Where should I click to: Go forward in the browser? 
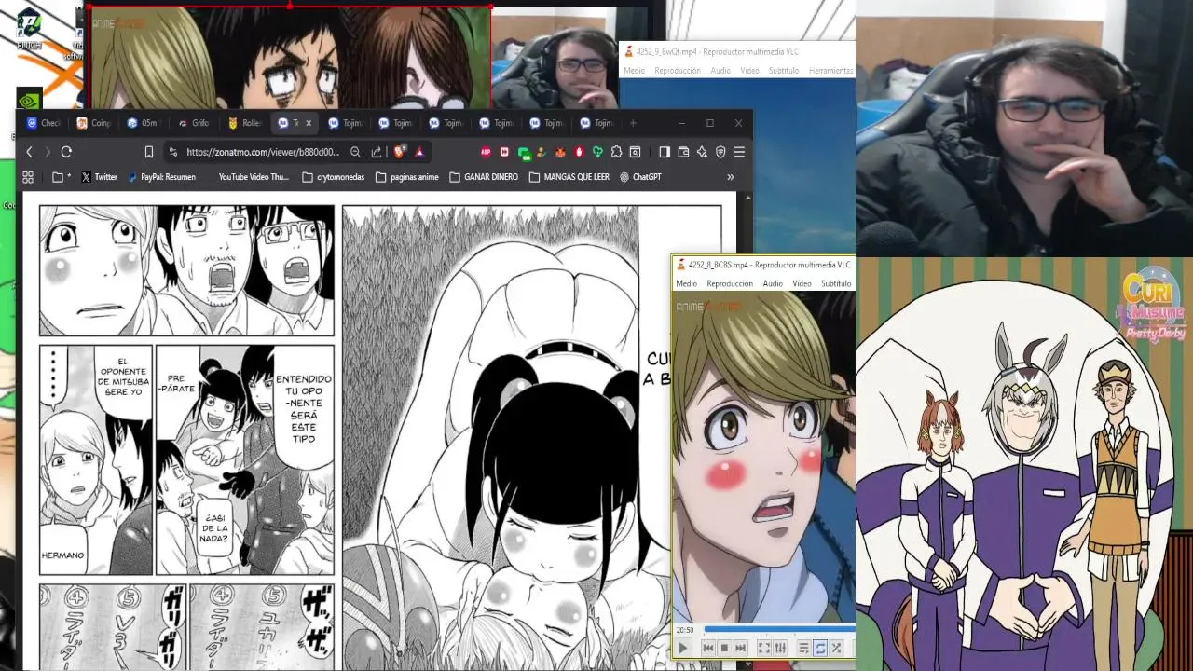(48, 152)
